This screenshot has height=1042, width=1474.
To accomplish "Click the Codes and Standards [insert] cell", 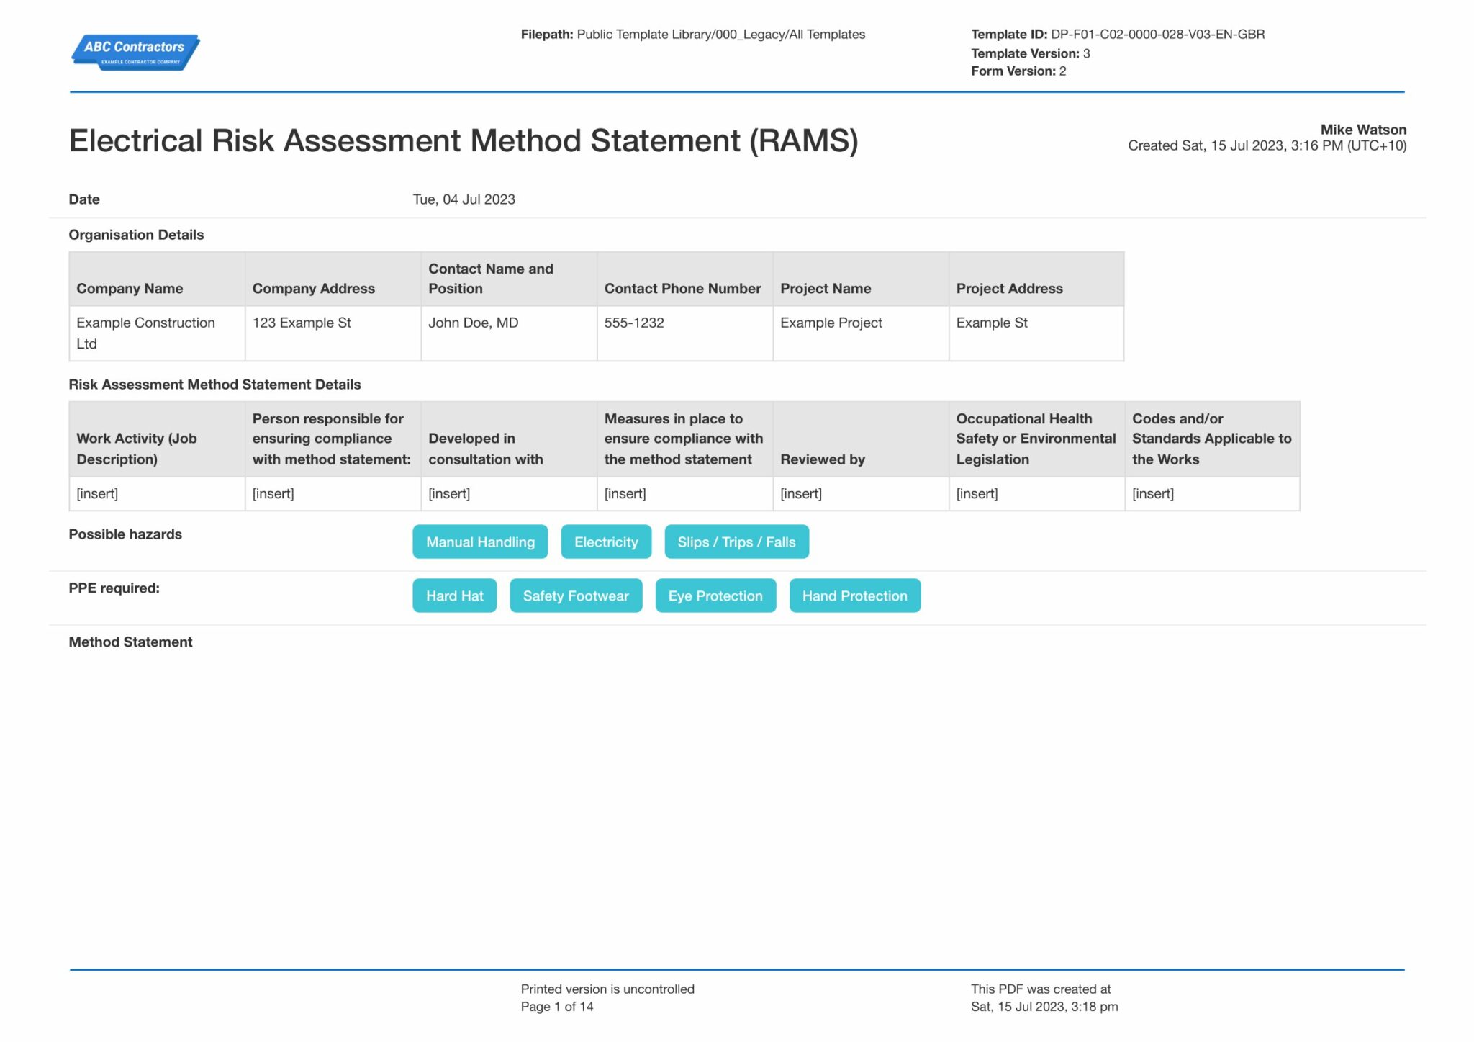I will point(1211,494).
